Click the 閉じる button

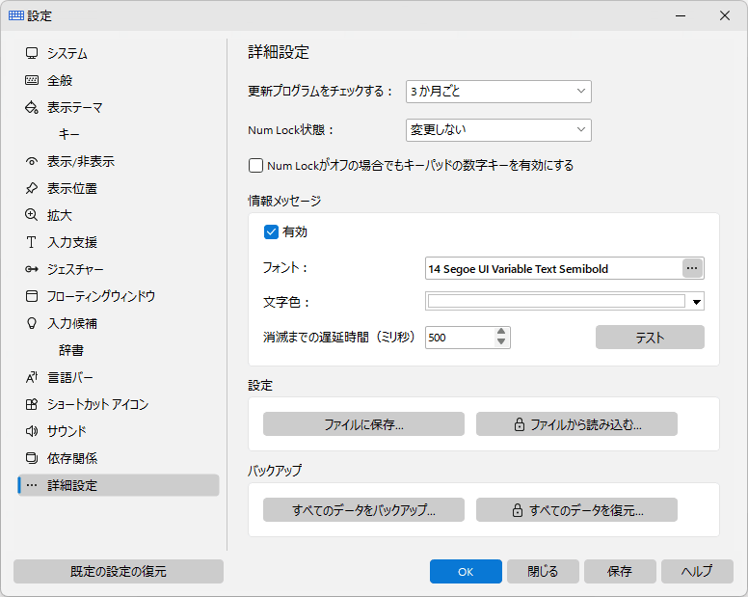click(x=543, y=571)
